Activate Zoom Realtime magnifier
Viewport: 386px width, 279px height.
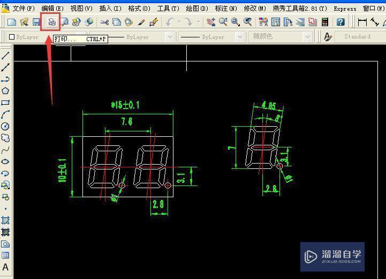(x=223, y=22)
